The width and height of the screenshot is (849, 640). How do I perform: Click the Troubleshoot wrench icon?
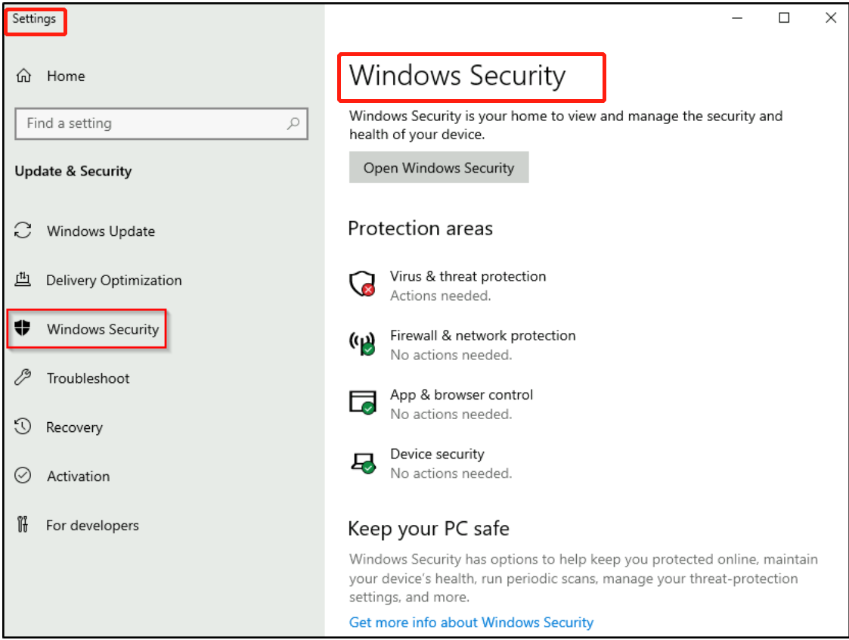click(23, 377)
